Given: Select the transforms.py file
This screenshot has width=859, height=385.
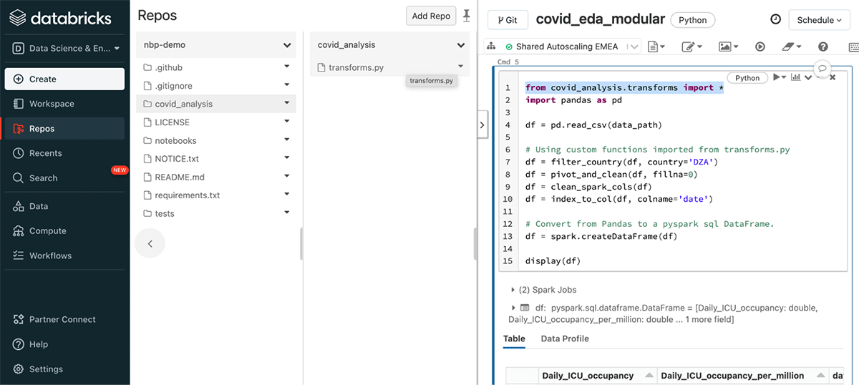Looking at the screenshot, I should pyautogui.click(x=356, y=67).
